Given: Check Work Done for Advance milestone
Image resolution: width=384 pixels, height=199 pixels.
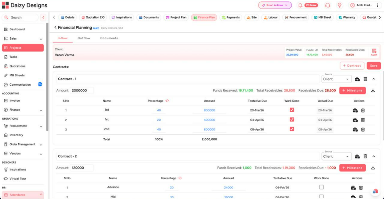Looking at the screenshot, I should click(321, 187).
